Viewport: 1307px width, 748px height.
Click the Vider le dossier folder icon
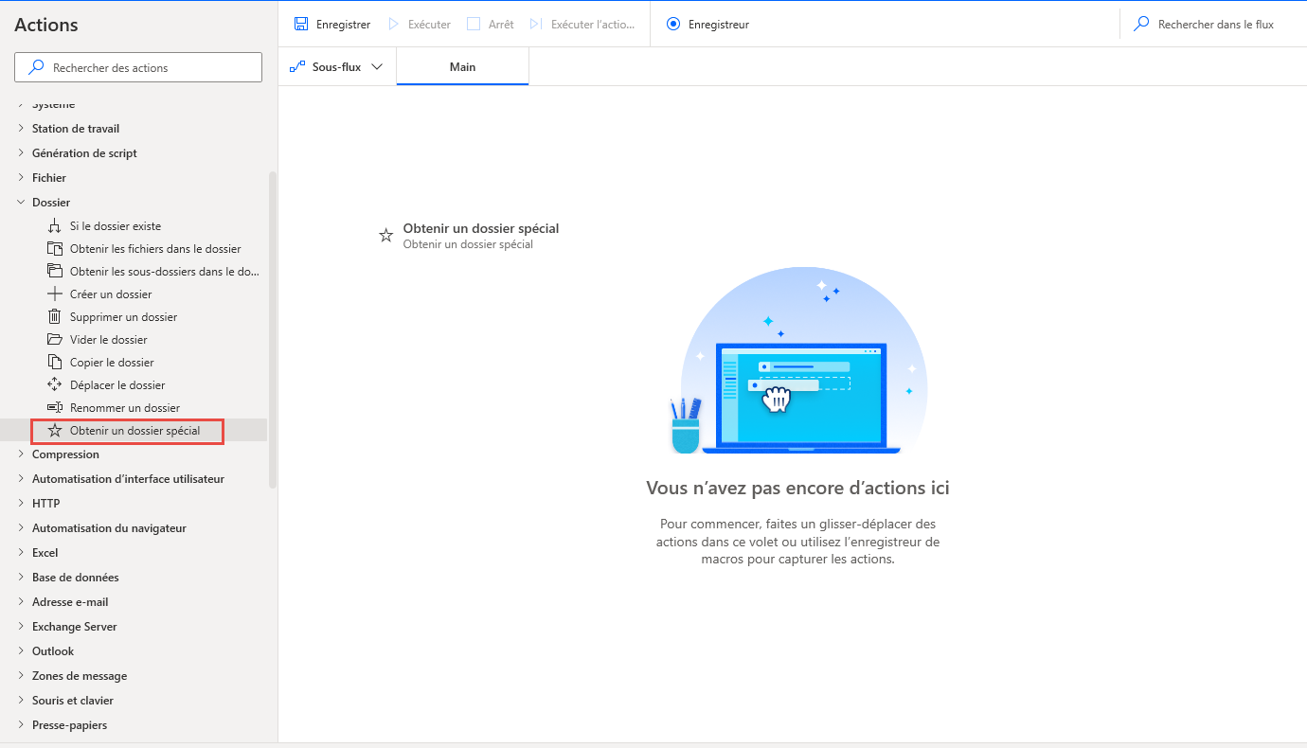click(54, 340)
